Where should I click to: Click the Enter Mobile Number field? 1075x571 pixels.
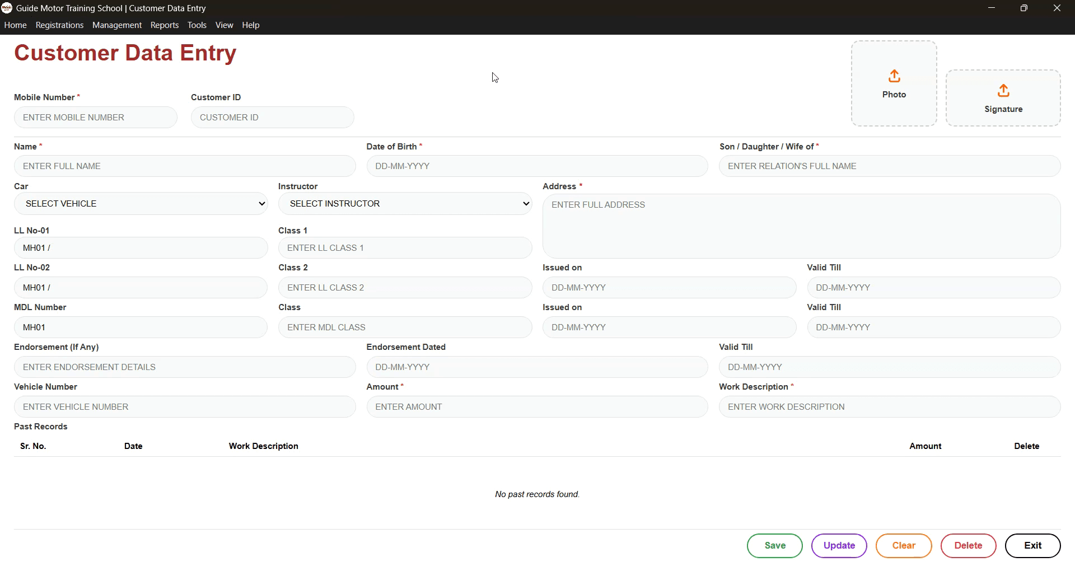(x=95, y=117)
